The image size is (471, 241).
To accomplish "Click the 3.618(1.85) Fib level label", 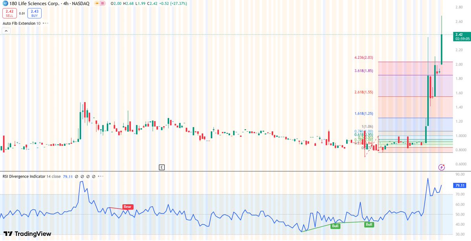I will coord(364,71).
